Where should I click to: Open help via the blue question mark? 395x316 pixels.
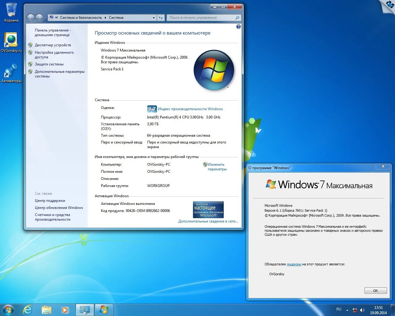[238, 27]
